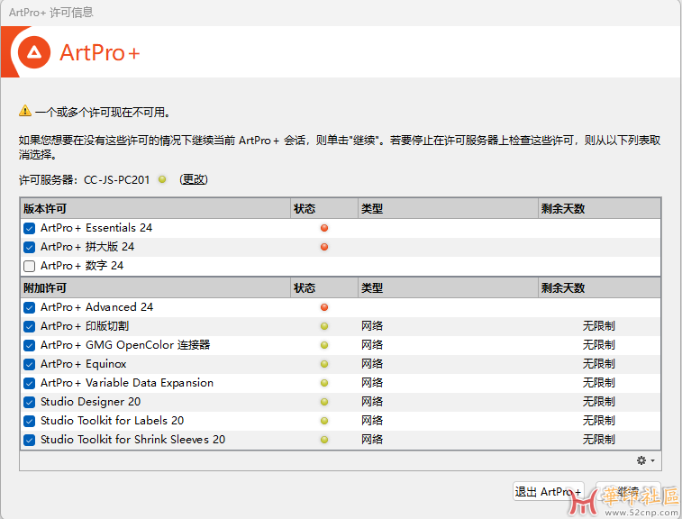The width and height of the screenshot is (682, 519).
Task: Toggle Studio Toolkit for Shrink Sleeves checkbox
Action: point(29,440)
